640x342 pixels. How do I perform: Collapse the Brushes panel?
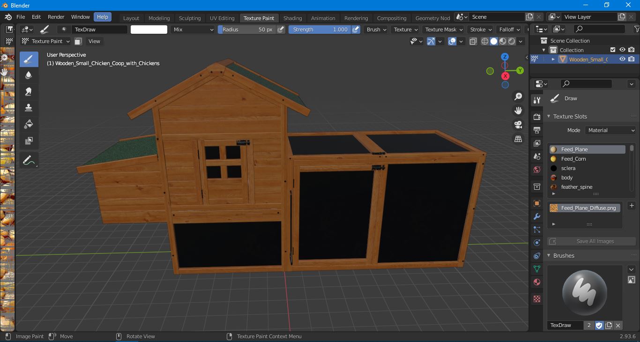[549, 256]
